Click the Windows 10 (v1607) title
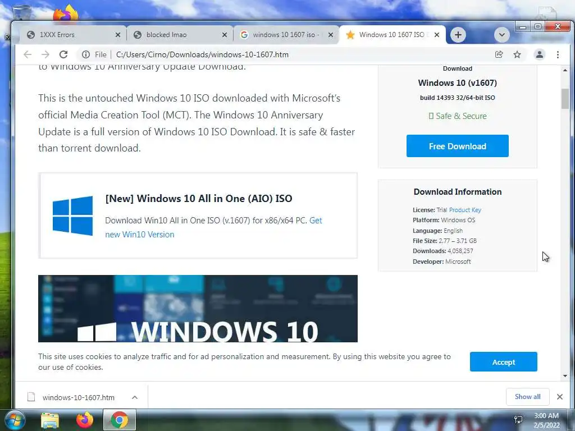The image size is (575, 431). pyautogui.click(x=457, y=83)
